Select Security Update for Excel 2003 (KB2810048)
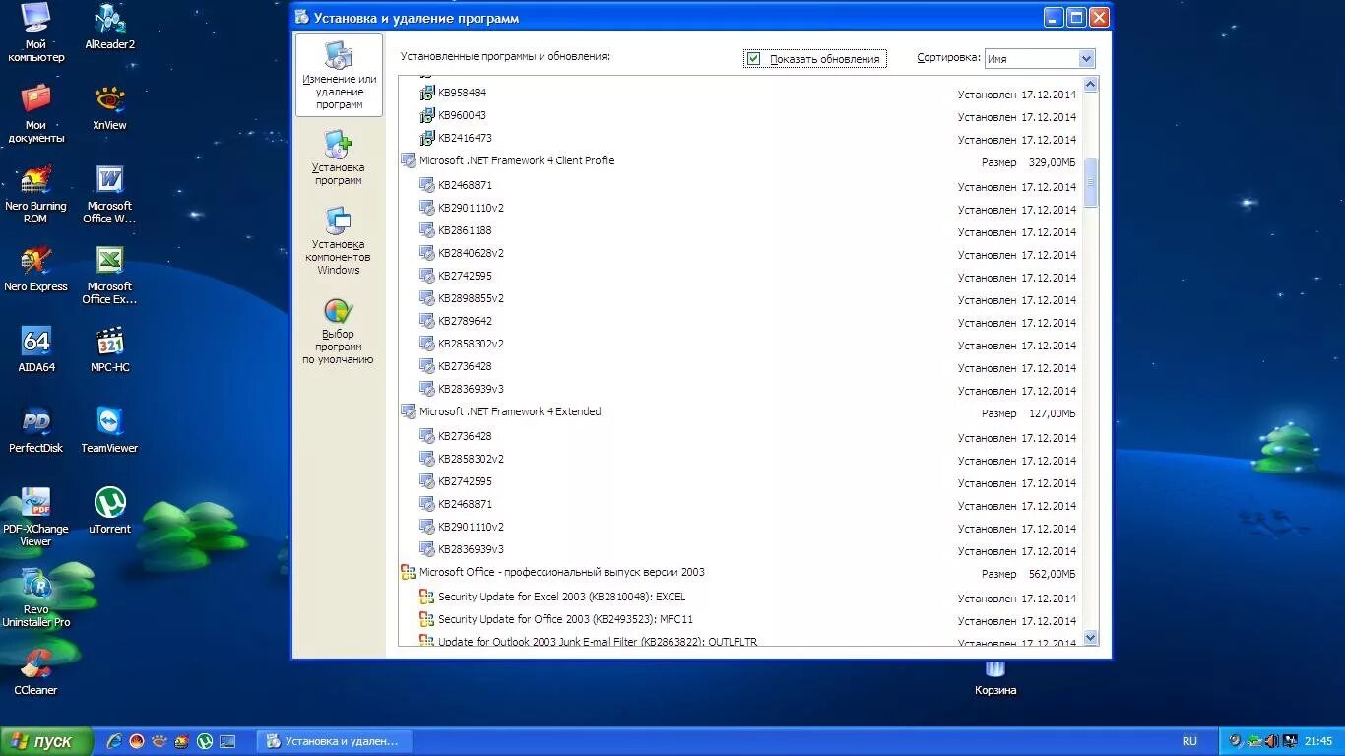The image size is (1345, 756). pos(561,597)
